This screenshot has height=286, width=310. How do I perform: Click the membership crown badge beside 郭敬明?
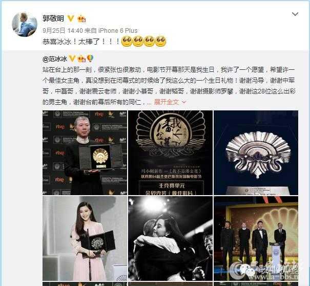click(x=81, y=19)
